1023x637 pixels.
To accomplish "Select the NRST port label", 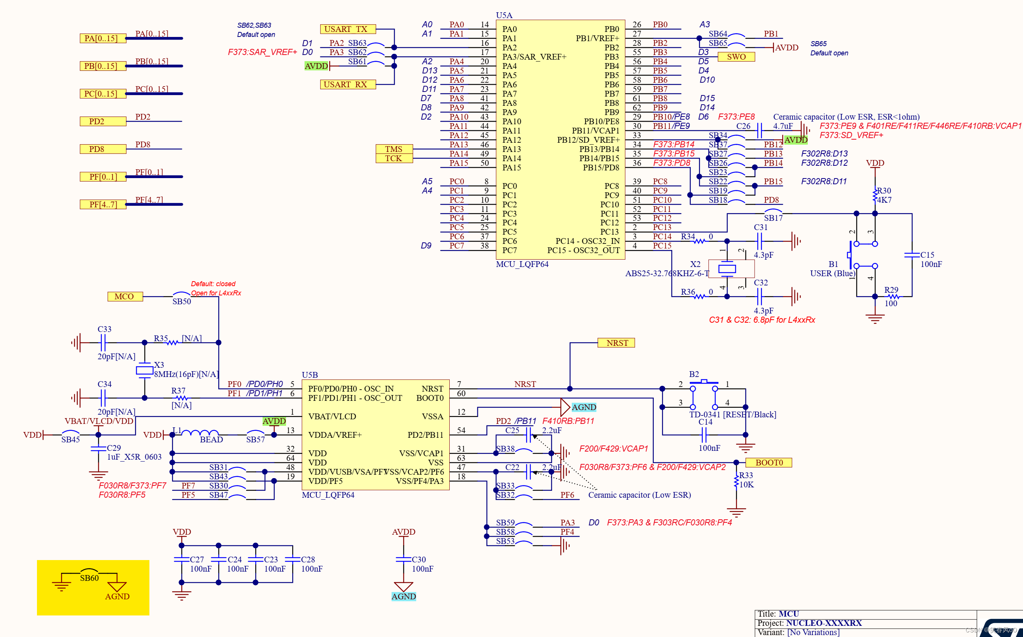I will point(616,343).
